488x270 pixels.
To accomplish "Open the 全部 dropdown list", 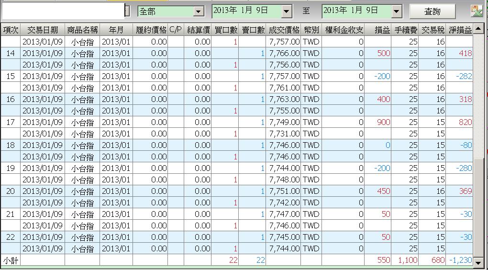I will (x=198, y=12).
